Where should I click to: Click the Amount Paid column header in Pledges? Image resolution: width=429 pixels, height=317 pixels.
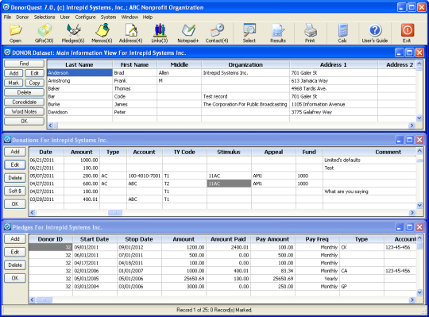228,239
